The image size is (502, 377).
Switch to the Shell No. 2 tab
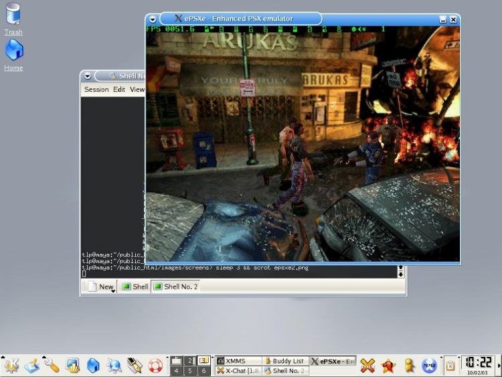click(x=176, y=287)
